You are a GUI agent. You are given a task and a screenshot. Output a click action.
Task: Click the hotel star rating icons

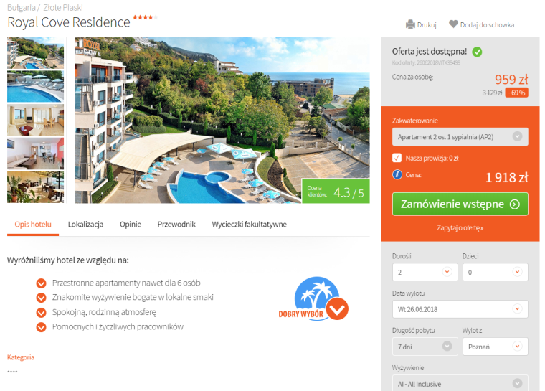point(145,17)
